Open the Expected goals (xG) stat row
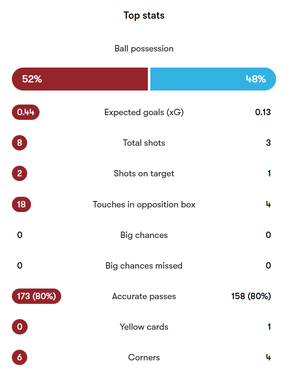This screenshot has height=368, width=288. (x=144, y=112)
